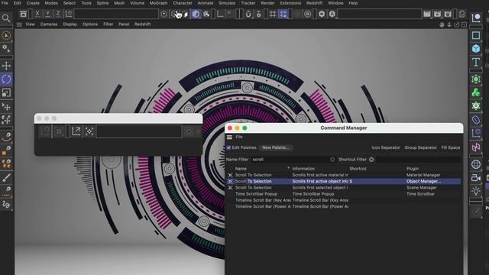Toggle X axis lock
Viewport: 489px width, 275px height.
click(37, 14)
